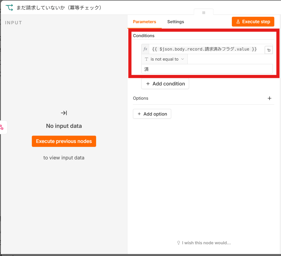Click the Add condition button
281x256 pixels.
tap(165, 84)
